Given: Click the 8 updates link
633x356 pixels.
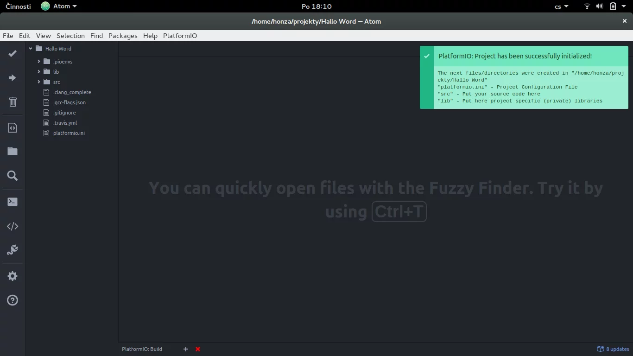Looking at the screenshot, I should click(x=617, y=349).
